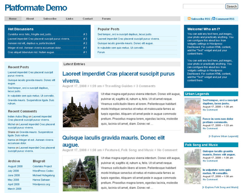243x193 pixels.
Task: Open blogroll link Colorlabs Project
Action: (42, 166)
